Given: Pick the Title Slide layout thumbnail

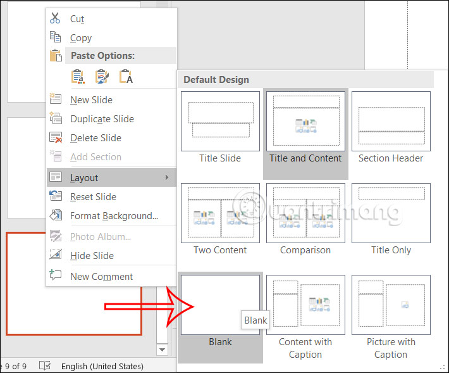Looking at the screenshot, I should (x=220, y=121).
